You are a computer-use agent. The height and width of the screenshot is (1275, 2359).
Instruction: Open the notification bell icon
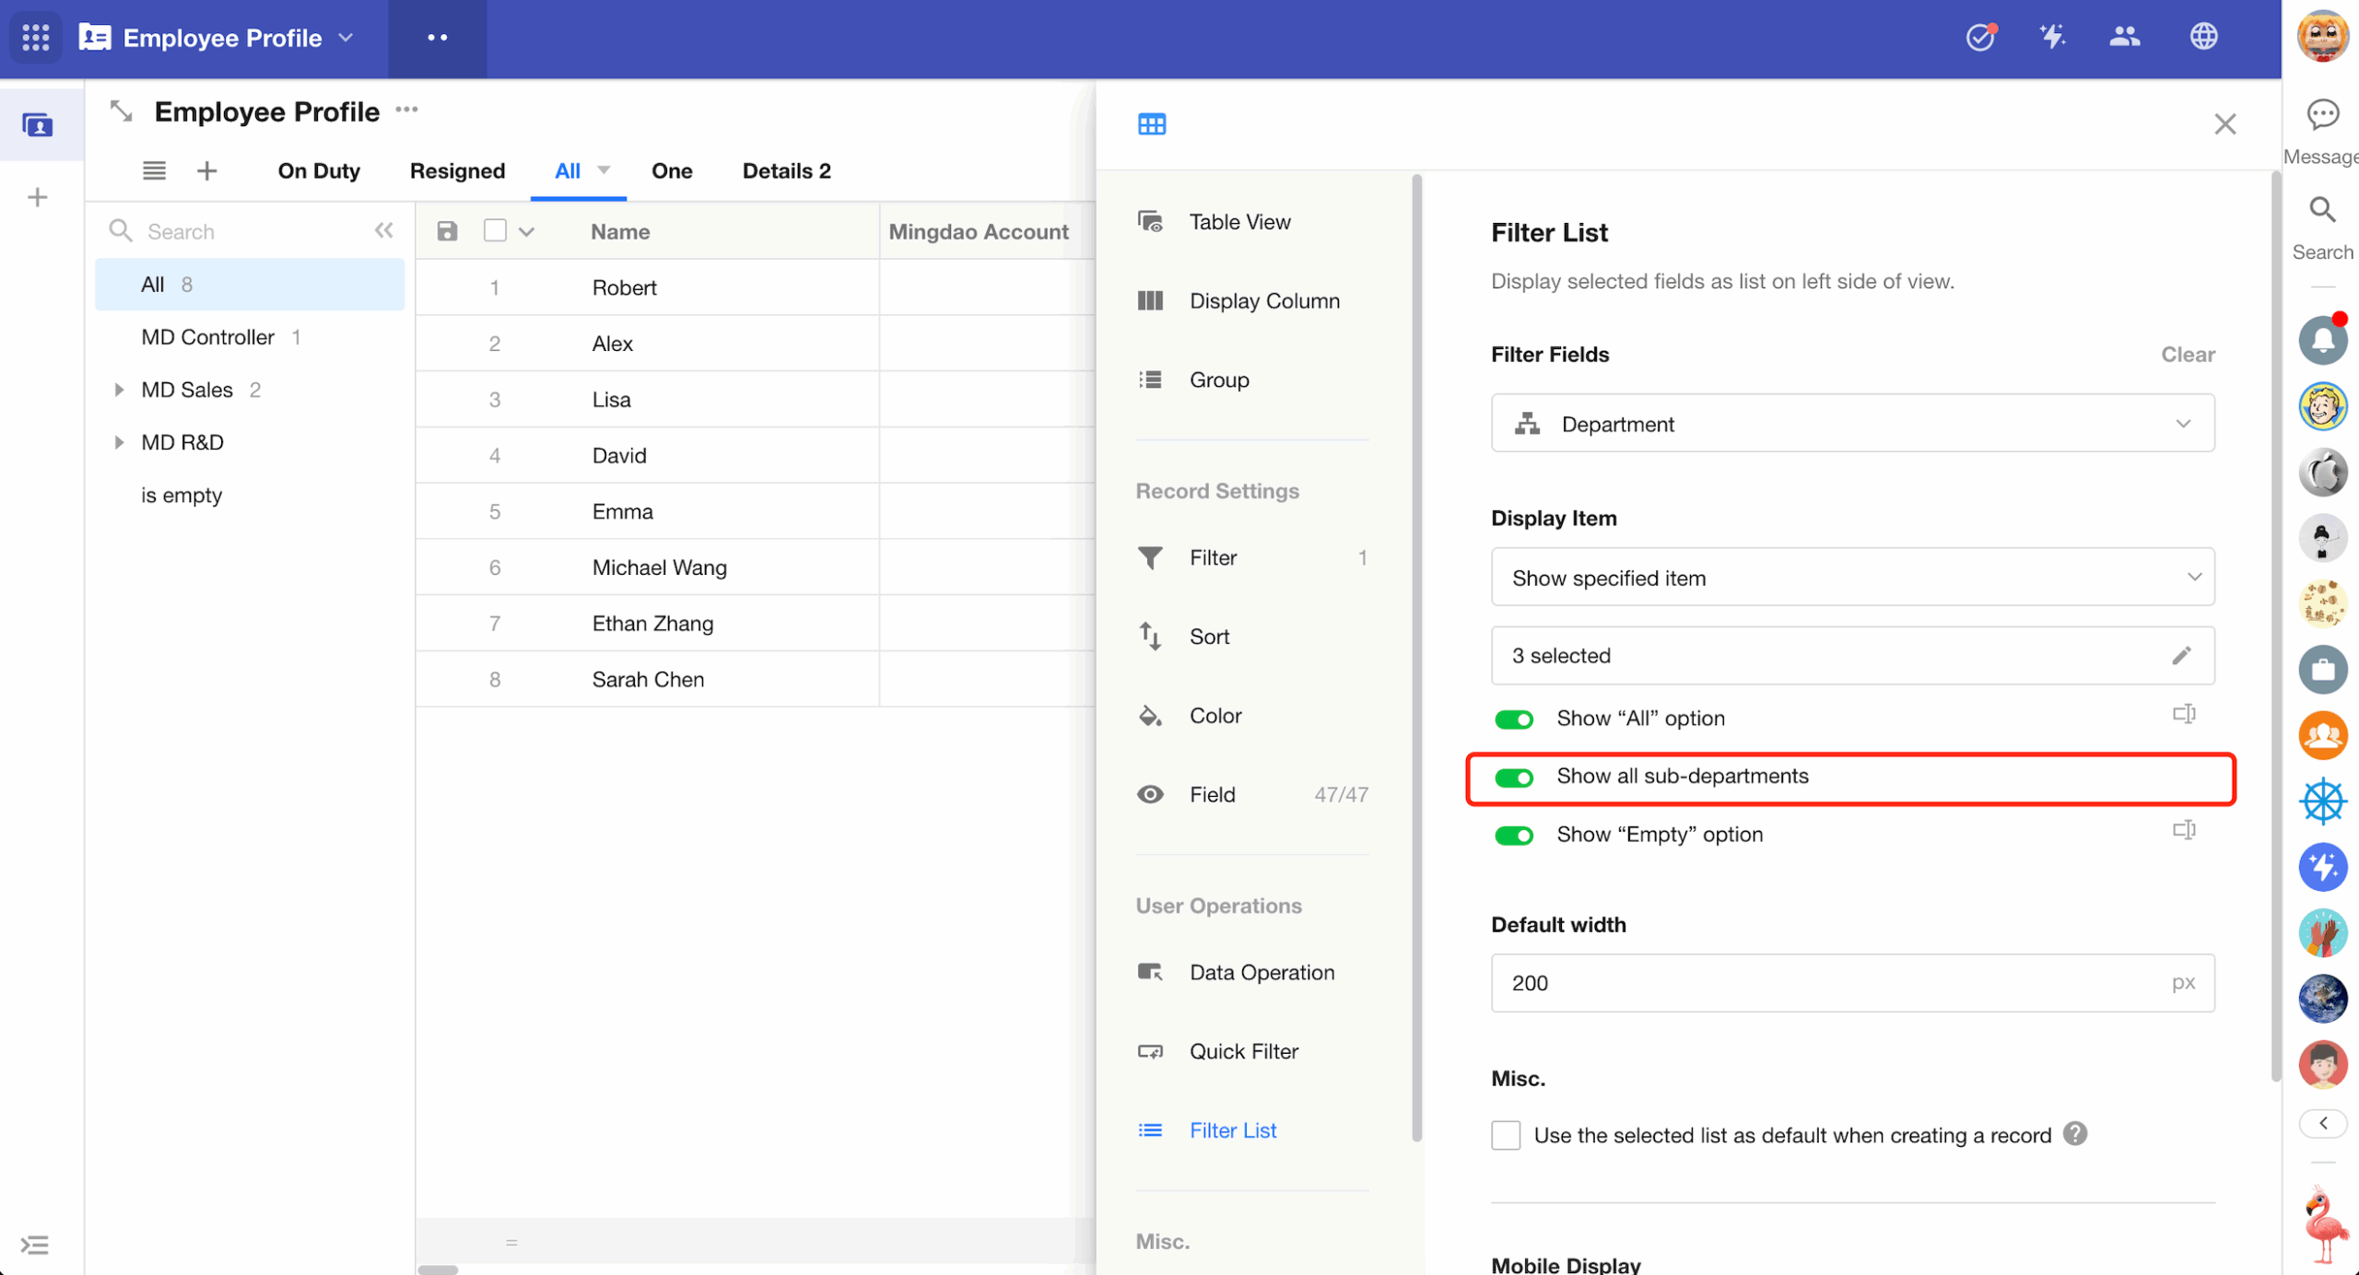coord(2322,340)
